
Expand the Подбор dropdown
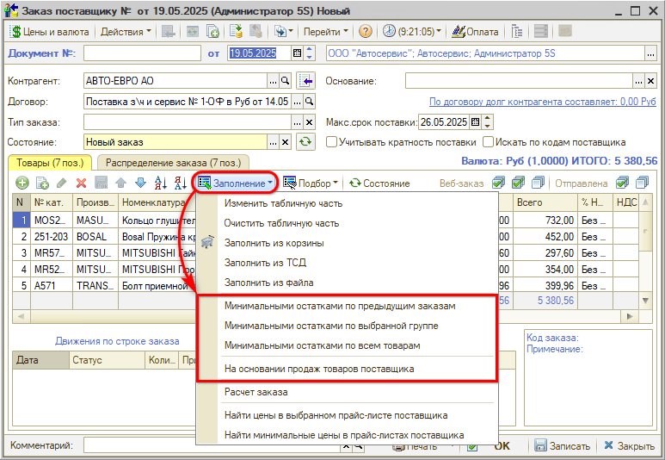311,183
